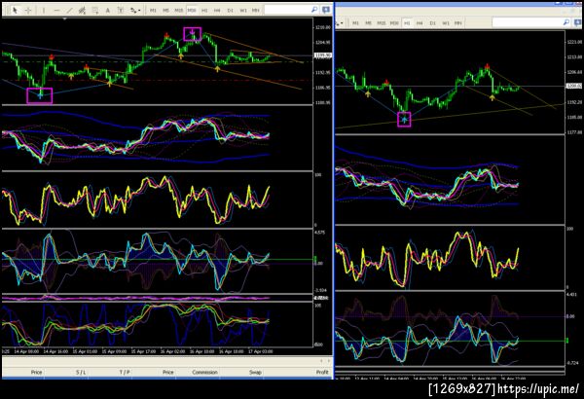Switch left chart to M30 timeframe
This screenshot has width=584, height=399.
[192, 11]
